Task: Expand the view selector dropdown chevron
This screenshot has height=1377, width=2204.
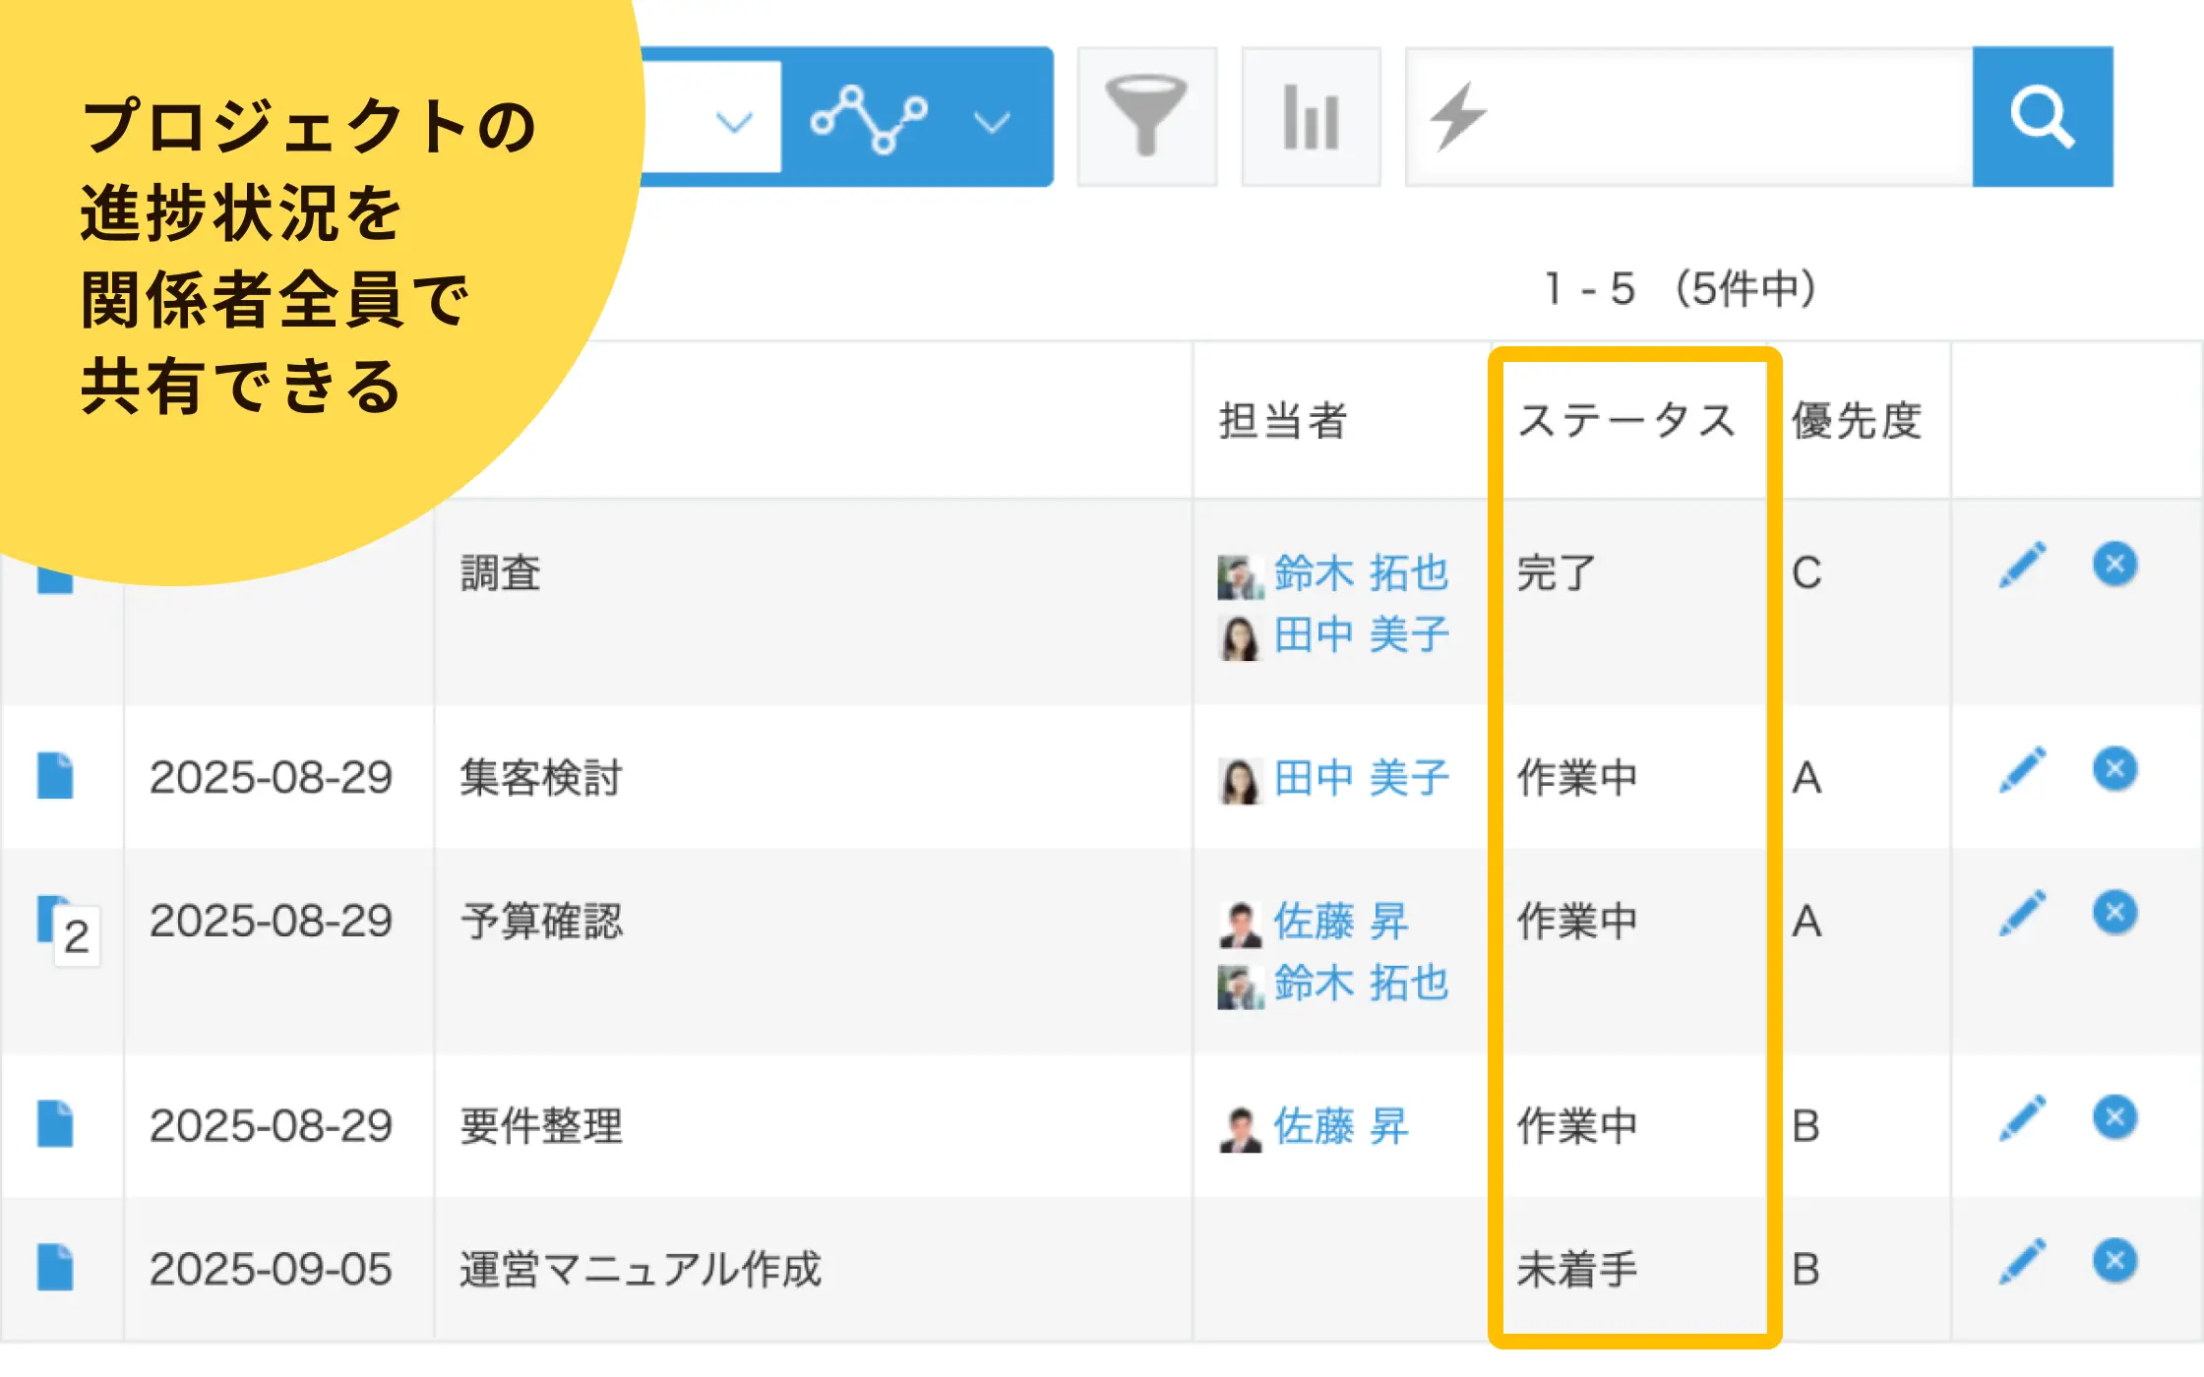Action: (x=734, y=122)
